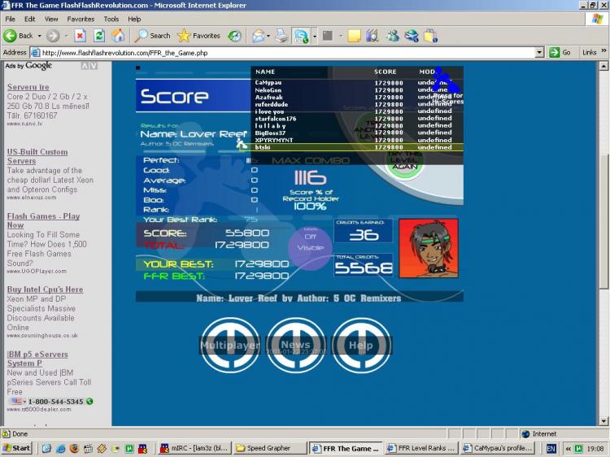610x457 pixels.
Task: Go to the Home page icon
Action: 118,36
